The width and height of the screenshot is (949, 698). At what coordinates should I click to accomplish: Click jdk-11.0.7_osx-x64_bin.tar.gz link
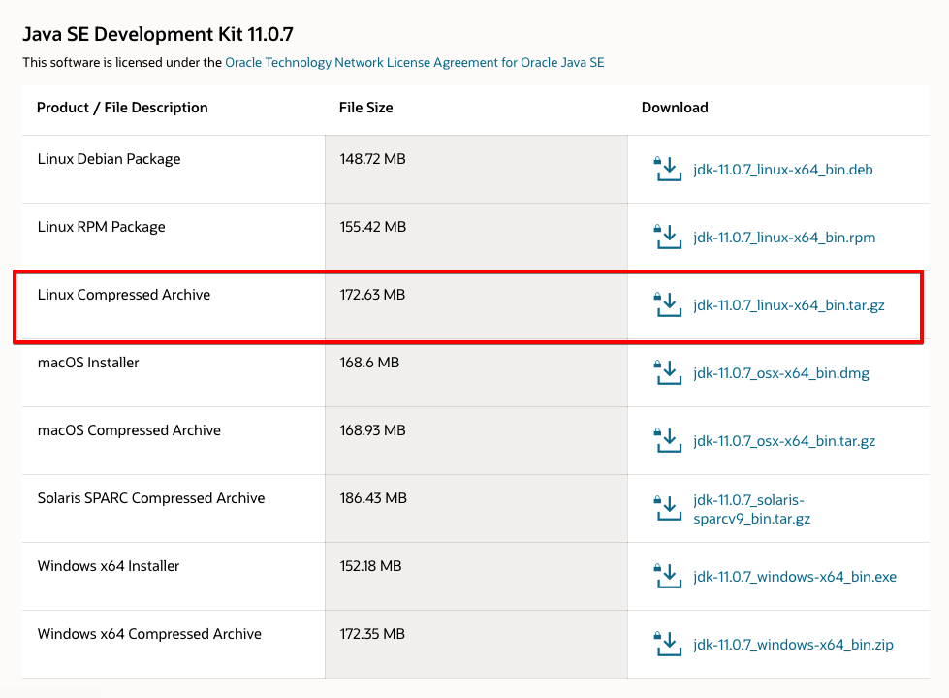pos(784,441)
